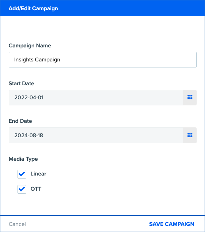This screenshot has height=232, width=205.
Task: Focus the Campaign Name input field
Action: coord(103,60)
